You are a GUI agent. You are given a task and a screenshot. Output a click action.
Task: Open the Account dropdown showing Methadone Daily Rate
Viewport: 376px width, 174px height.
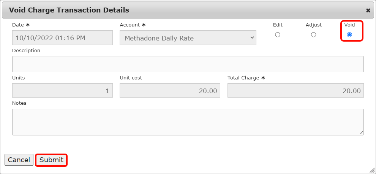point(188,38)
